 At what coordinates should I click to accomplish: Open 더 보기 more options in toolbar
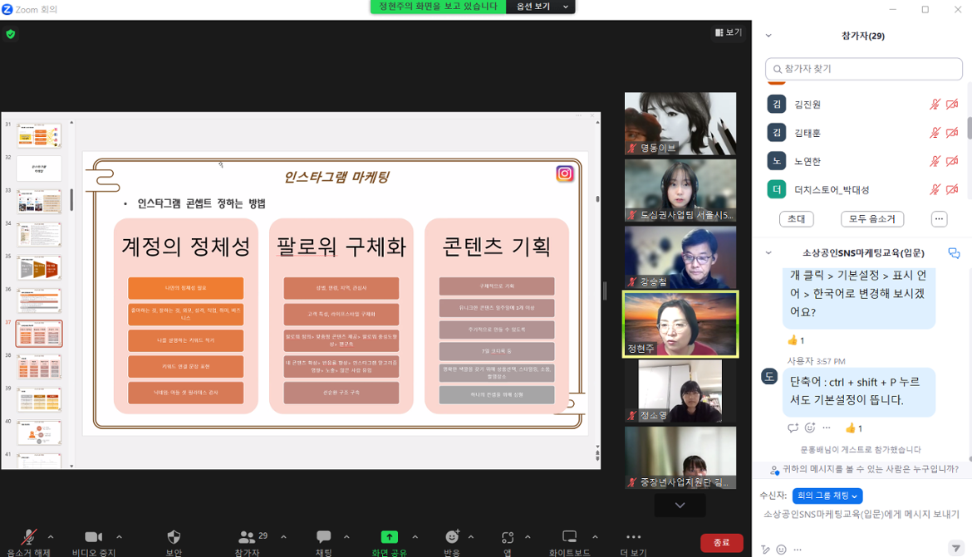633,538
